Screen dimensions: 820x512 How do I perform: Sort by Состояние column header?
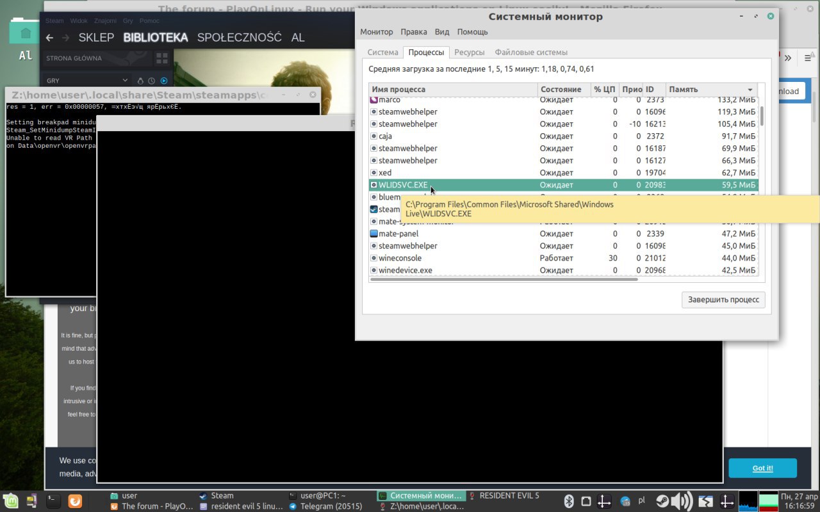(564, 90)
